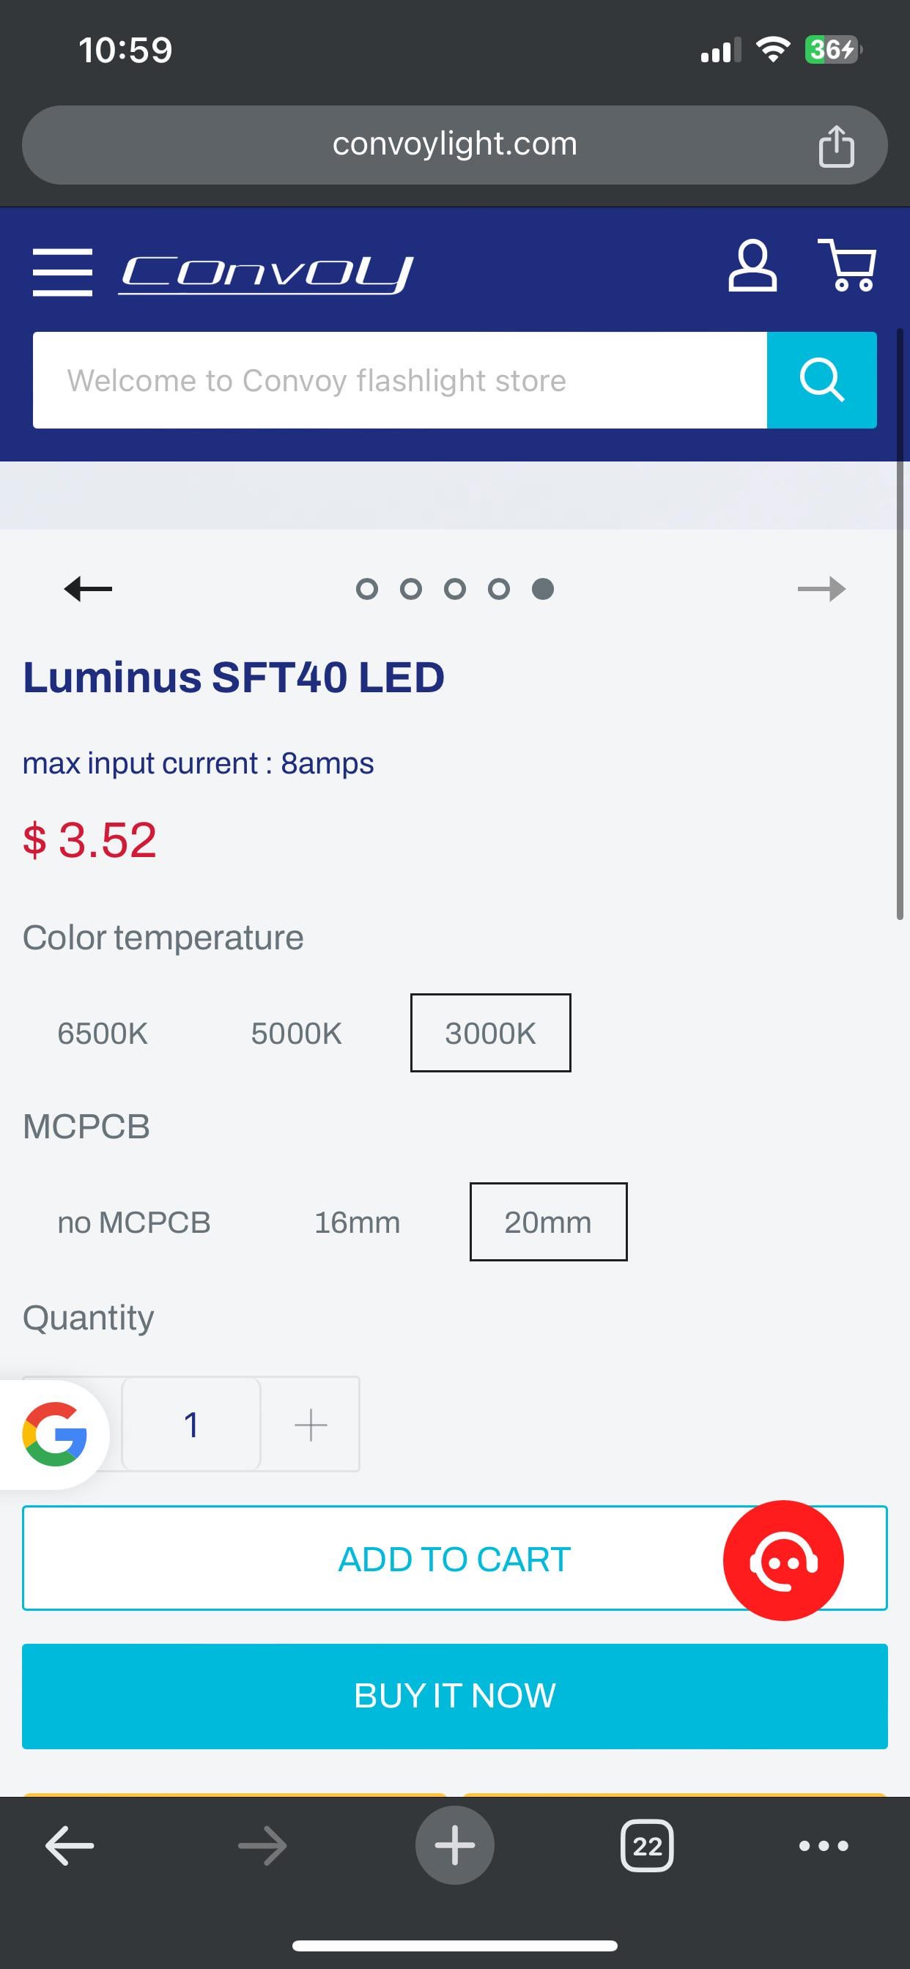Tap the browser share icon

coord(836,145)
